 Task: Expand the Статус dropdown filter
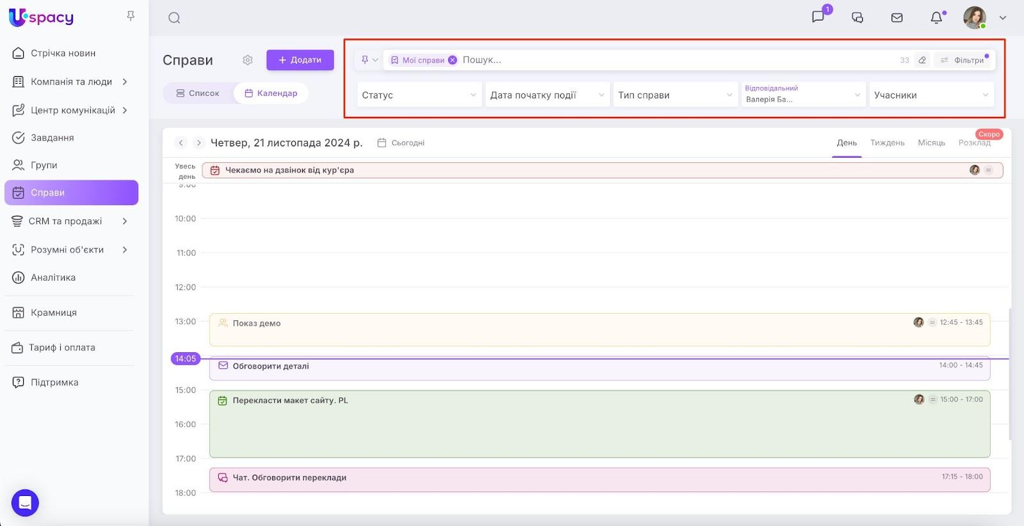[x=419, y=95]
